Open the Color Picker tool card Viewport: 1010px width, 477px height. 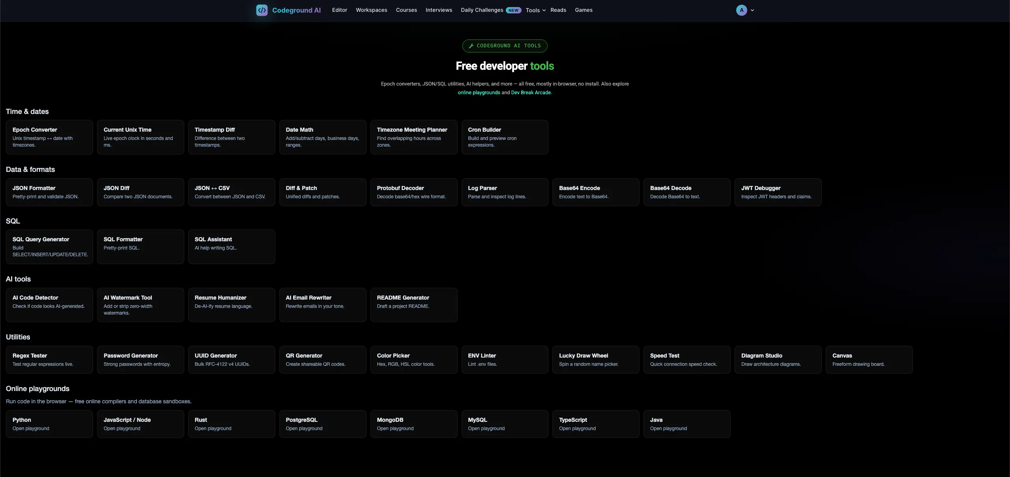pyautogui.click(x=414, y=360)
